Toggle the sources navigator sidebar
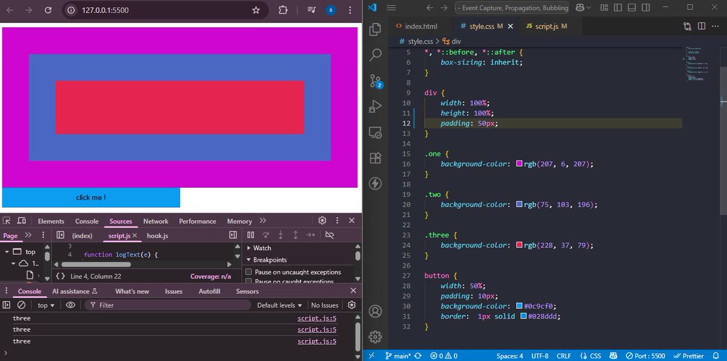Viewport: 727px width, 361px height. click(x=61, y=235)
